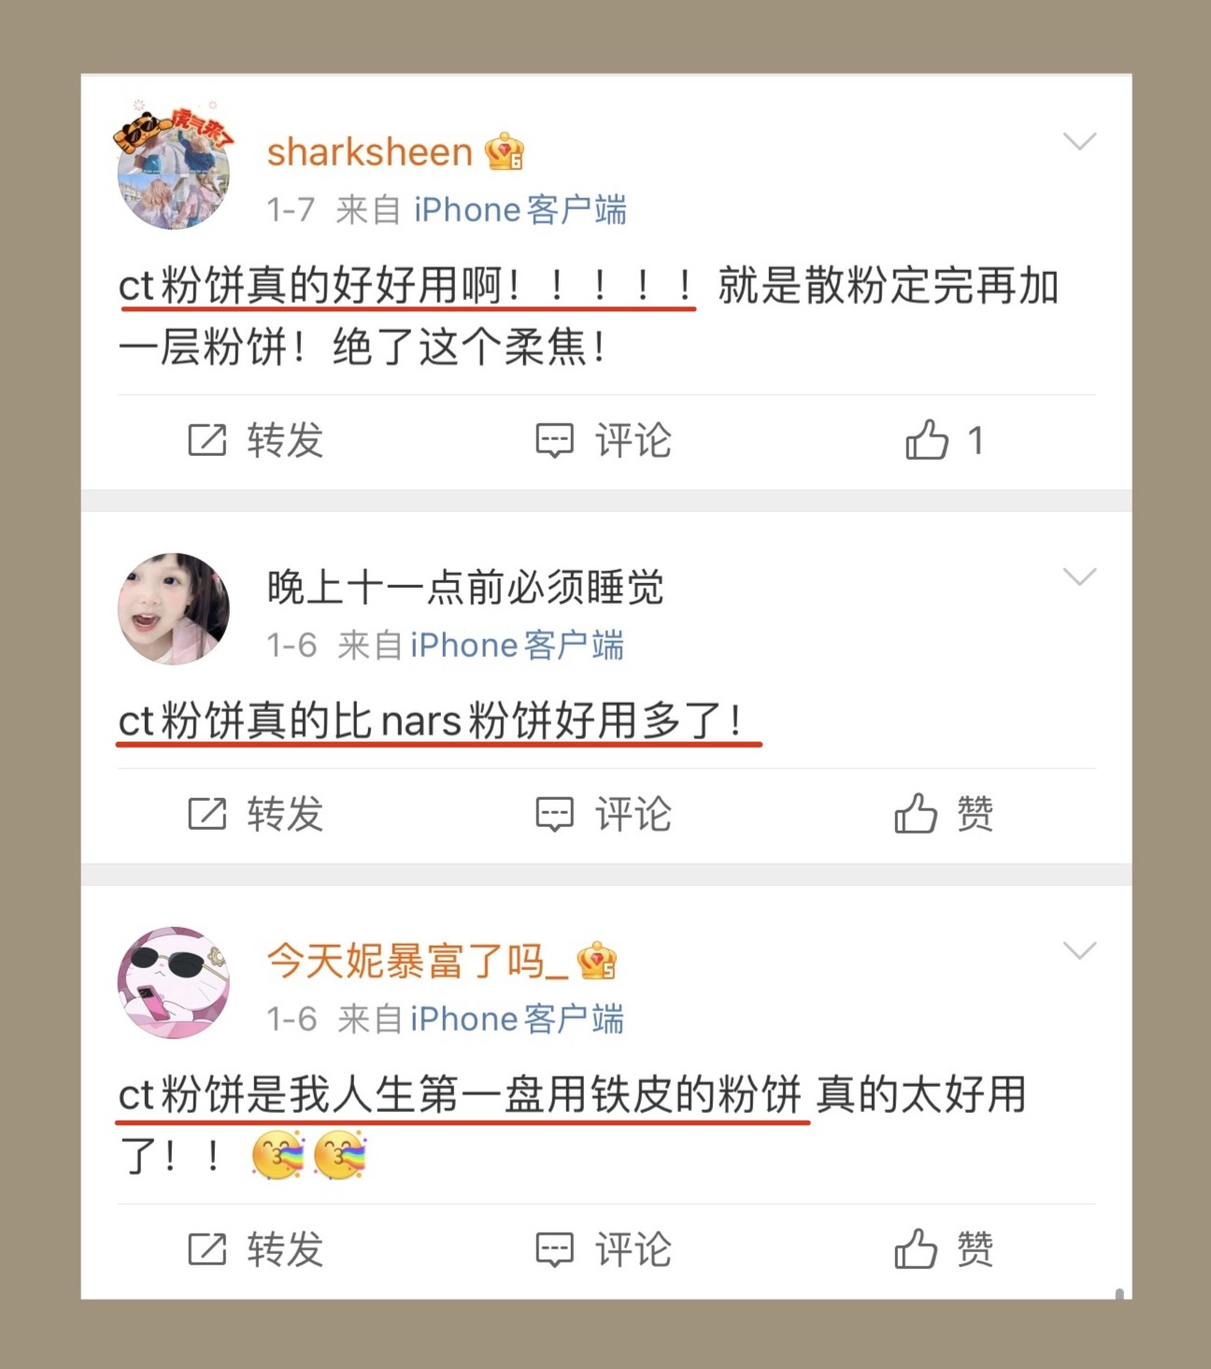This screenshot has width=1211, height=1369.
Task: Click the child photo avatar
Action: click(x=174, y=608)
